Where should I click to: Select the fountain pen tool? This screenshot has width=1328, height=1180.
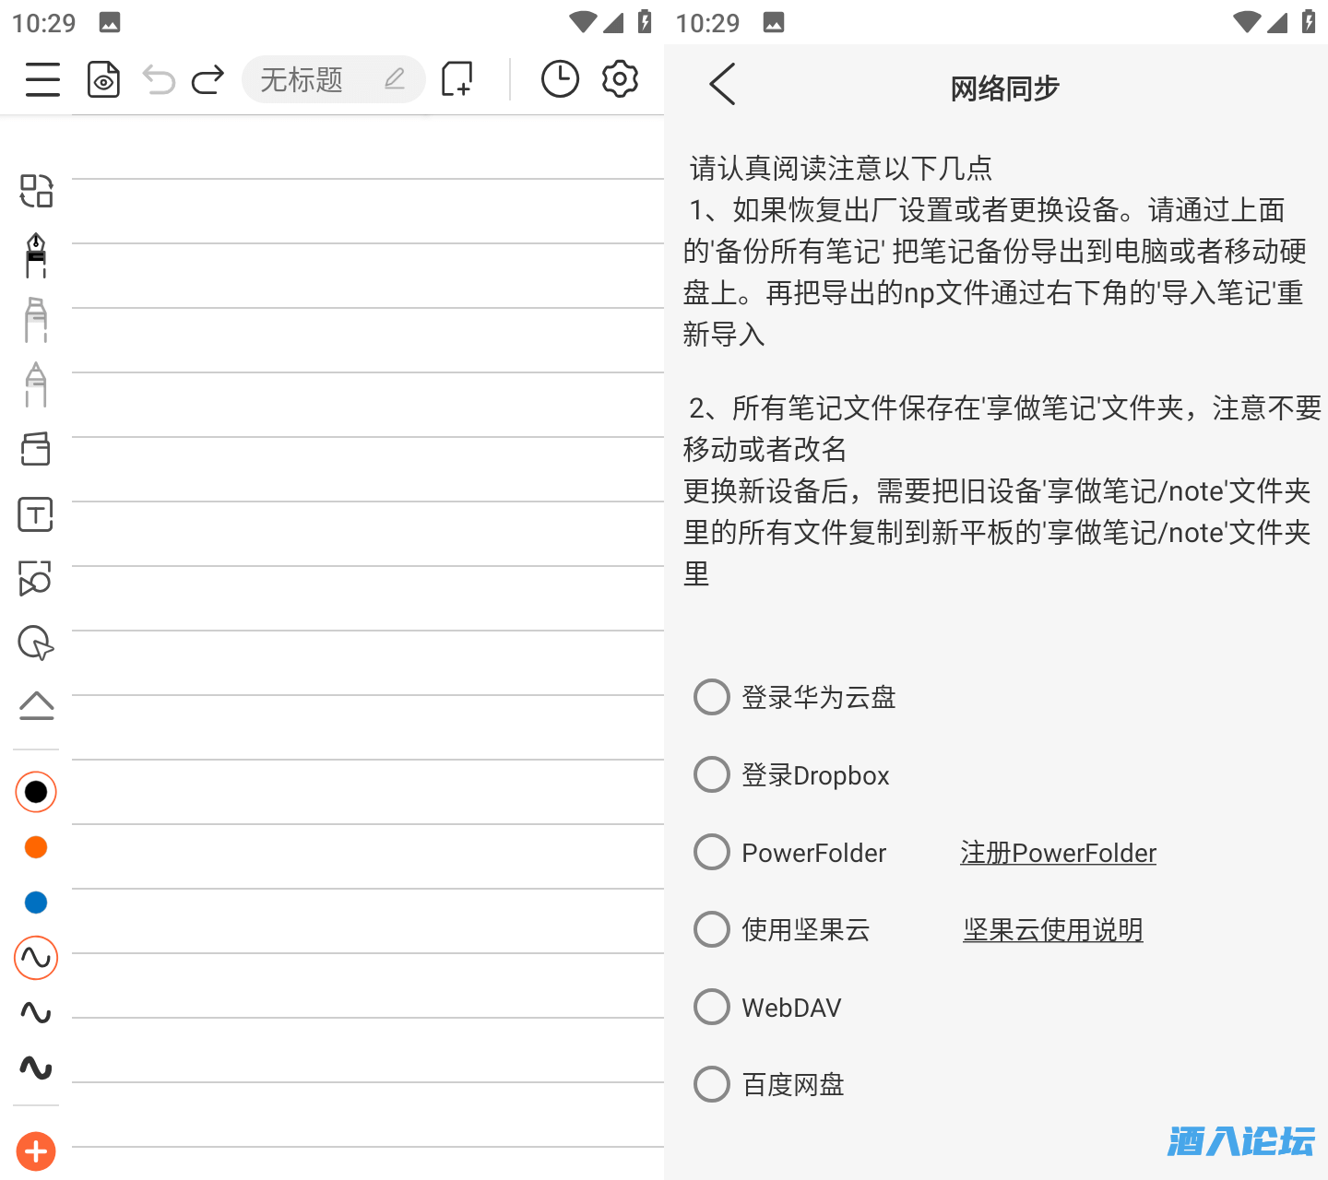click(36, 255)
